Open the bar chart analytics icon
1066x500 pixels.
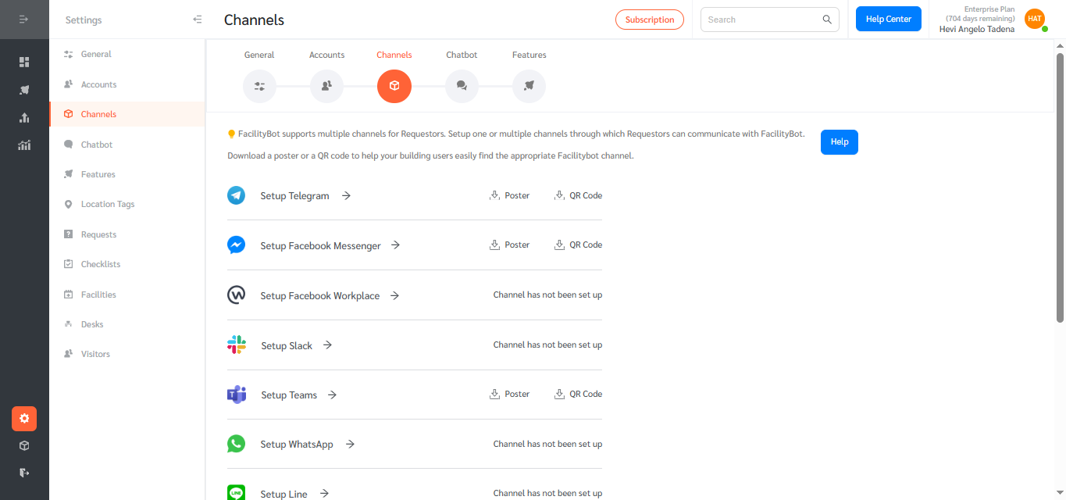pyautogui.click(x=24, y=145)
